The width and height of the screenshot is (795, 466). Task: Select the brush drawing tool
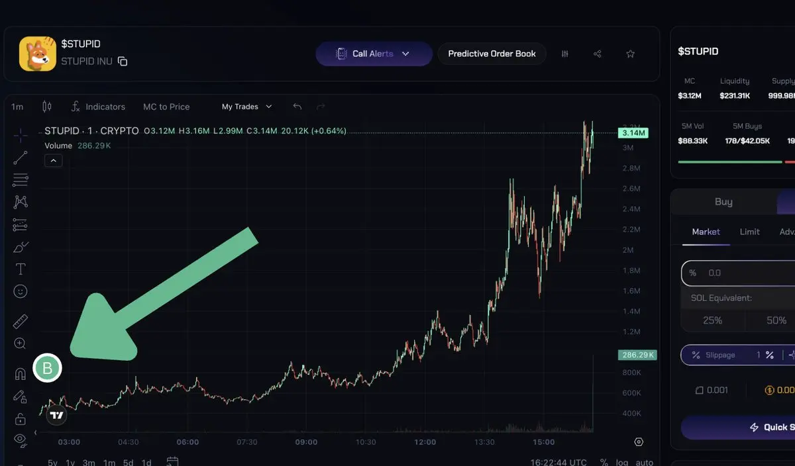tap(21, 247)
